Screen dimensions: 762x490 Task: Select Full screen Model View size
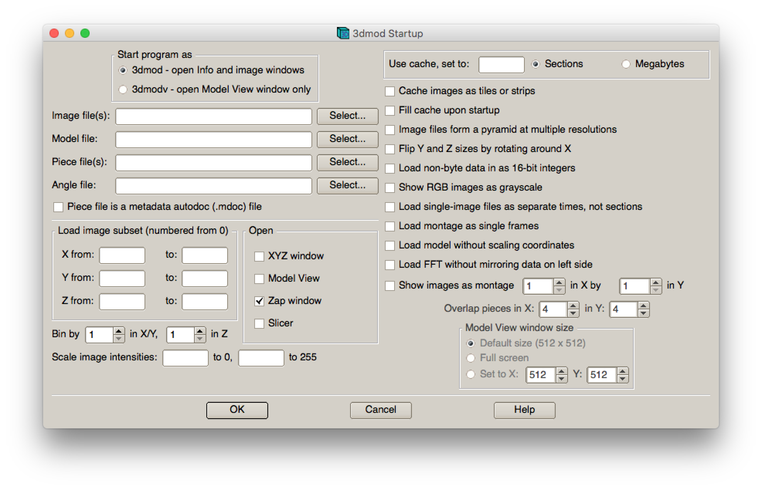470,358
